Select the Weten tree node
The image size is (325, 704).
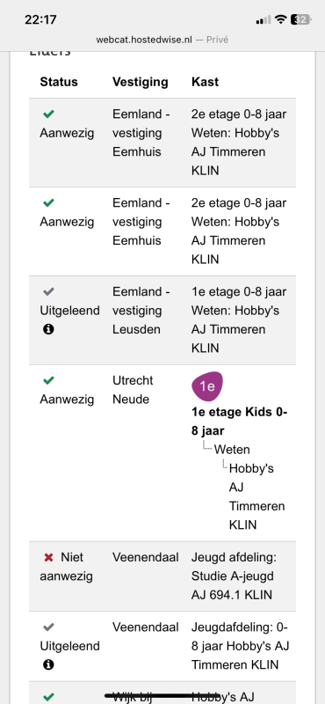click(232, 450)
